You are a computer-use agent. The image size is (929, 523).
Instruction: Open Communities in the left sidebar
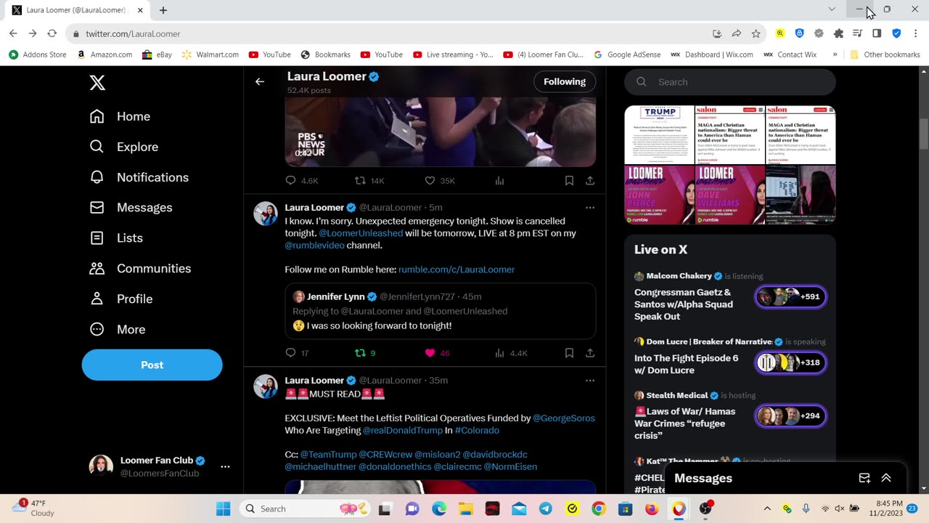139,269
